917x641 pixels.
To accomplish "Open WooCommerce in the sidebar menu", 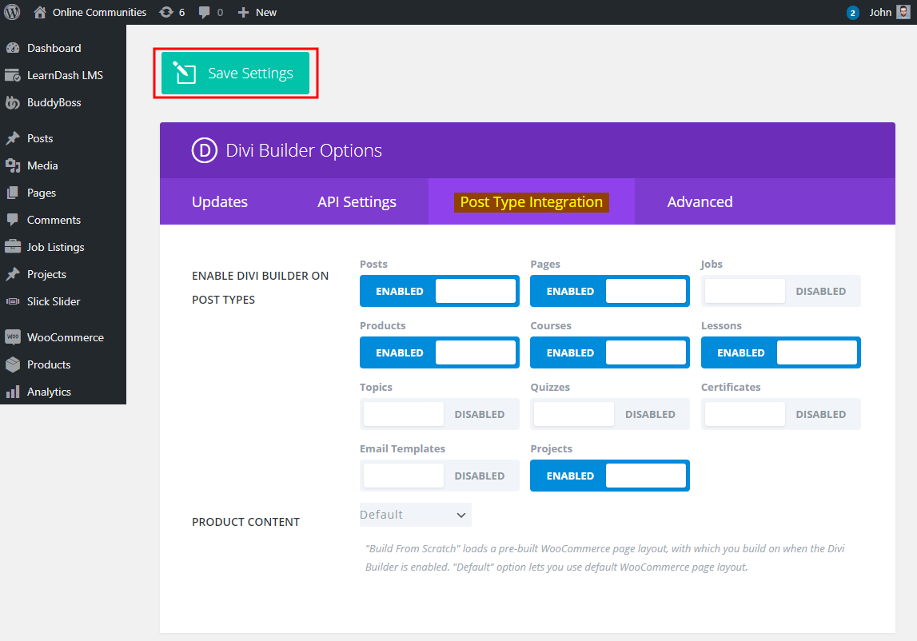I will click(63, 337).
